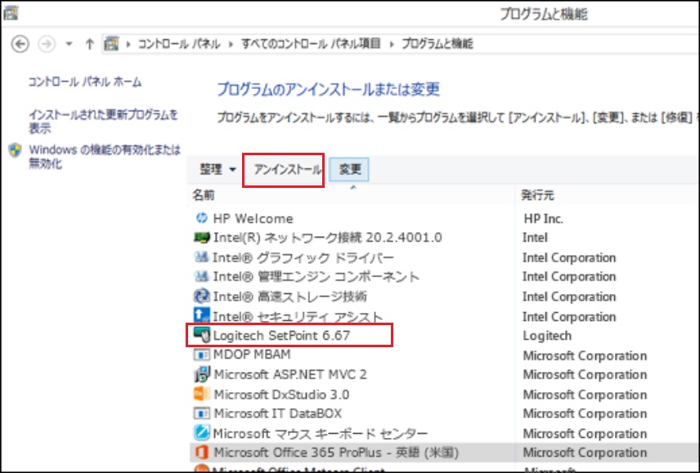700x473 pixels.
Task: Select MDOP MBAM entry
Action: [x=252, y=355]
